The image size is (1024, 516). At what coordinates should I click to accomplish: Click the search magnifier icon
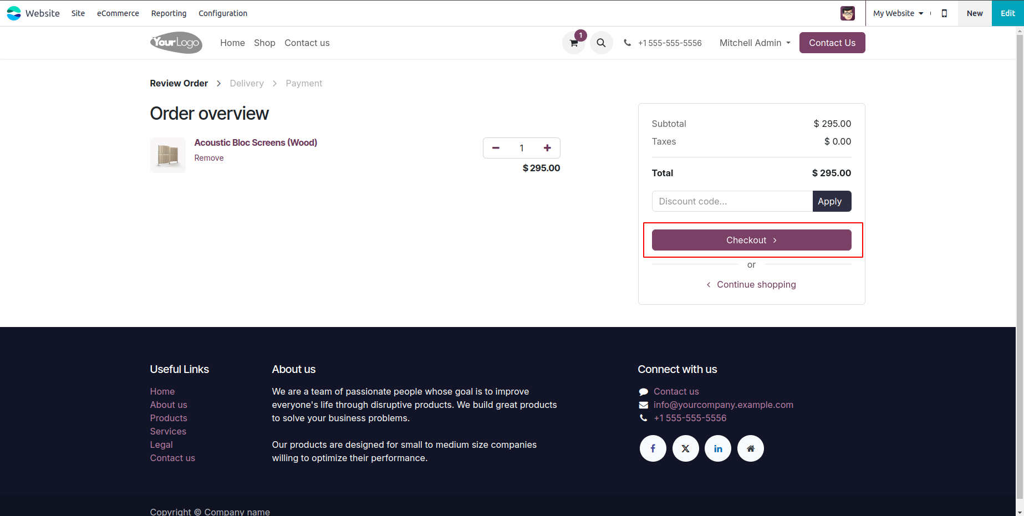(601, 43)
